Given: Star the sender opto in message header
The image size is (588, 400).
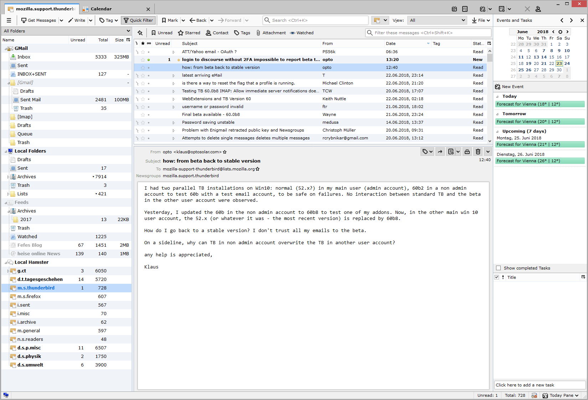Looking at the screenshot, I should click(225, 152).
